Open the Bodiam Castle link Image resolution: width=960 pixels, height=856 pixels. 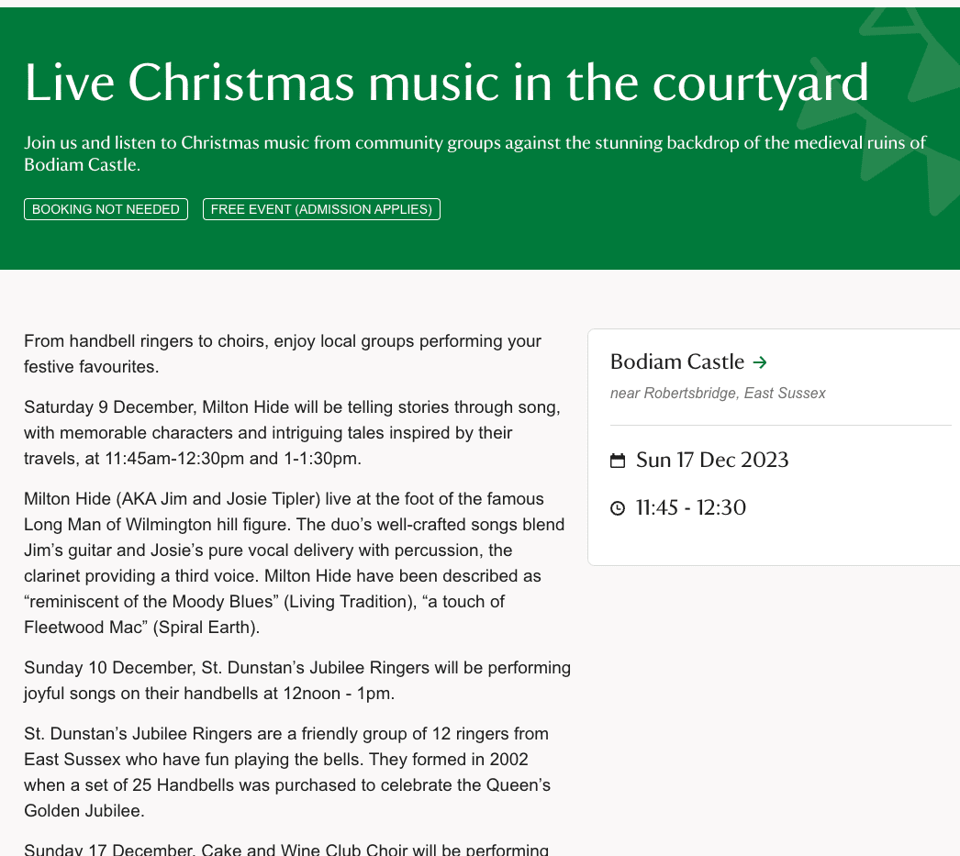677,362
